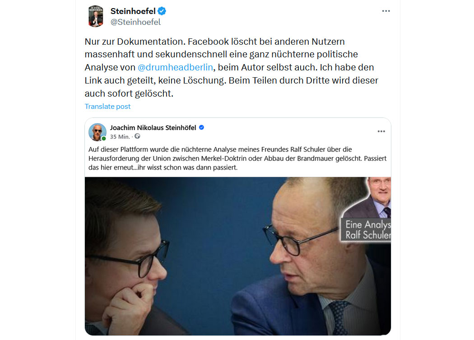Click the verified badge after Joachim Nikolaus Steinhöfel
Screen dimensions: 474x340
[202, 128]
